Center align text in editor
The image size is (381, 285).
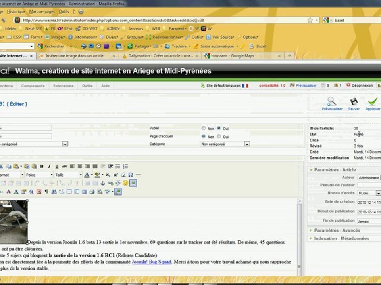[80, 166]
